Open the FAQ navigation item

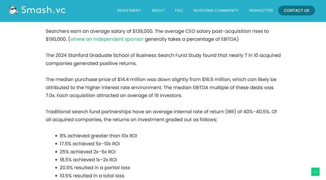click(179, 11)
